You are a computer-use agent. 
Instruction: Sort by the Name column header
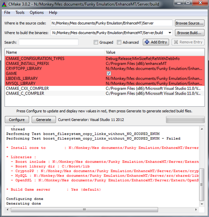pos(55,52)
